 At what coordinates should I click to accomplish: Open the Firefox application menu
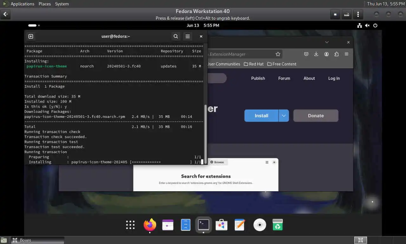pos(347,54)
